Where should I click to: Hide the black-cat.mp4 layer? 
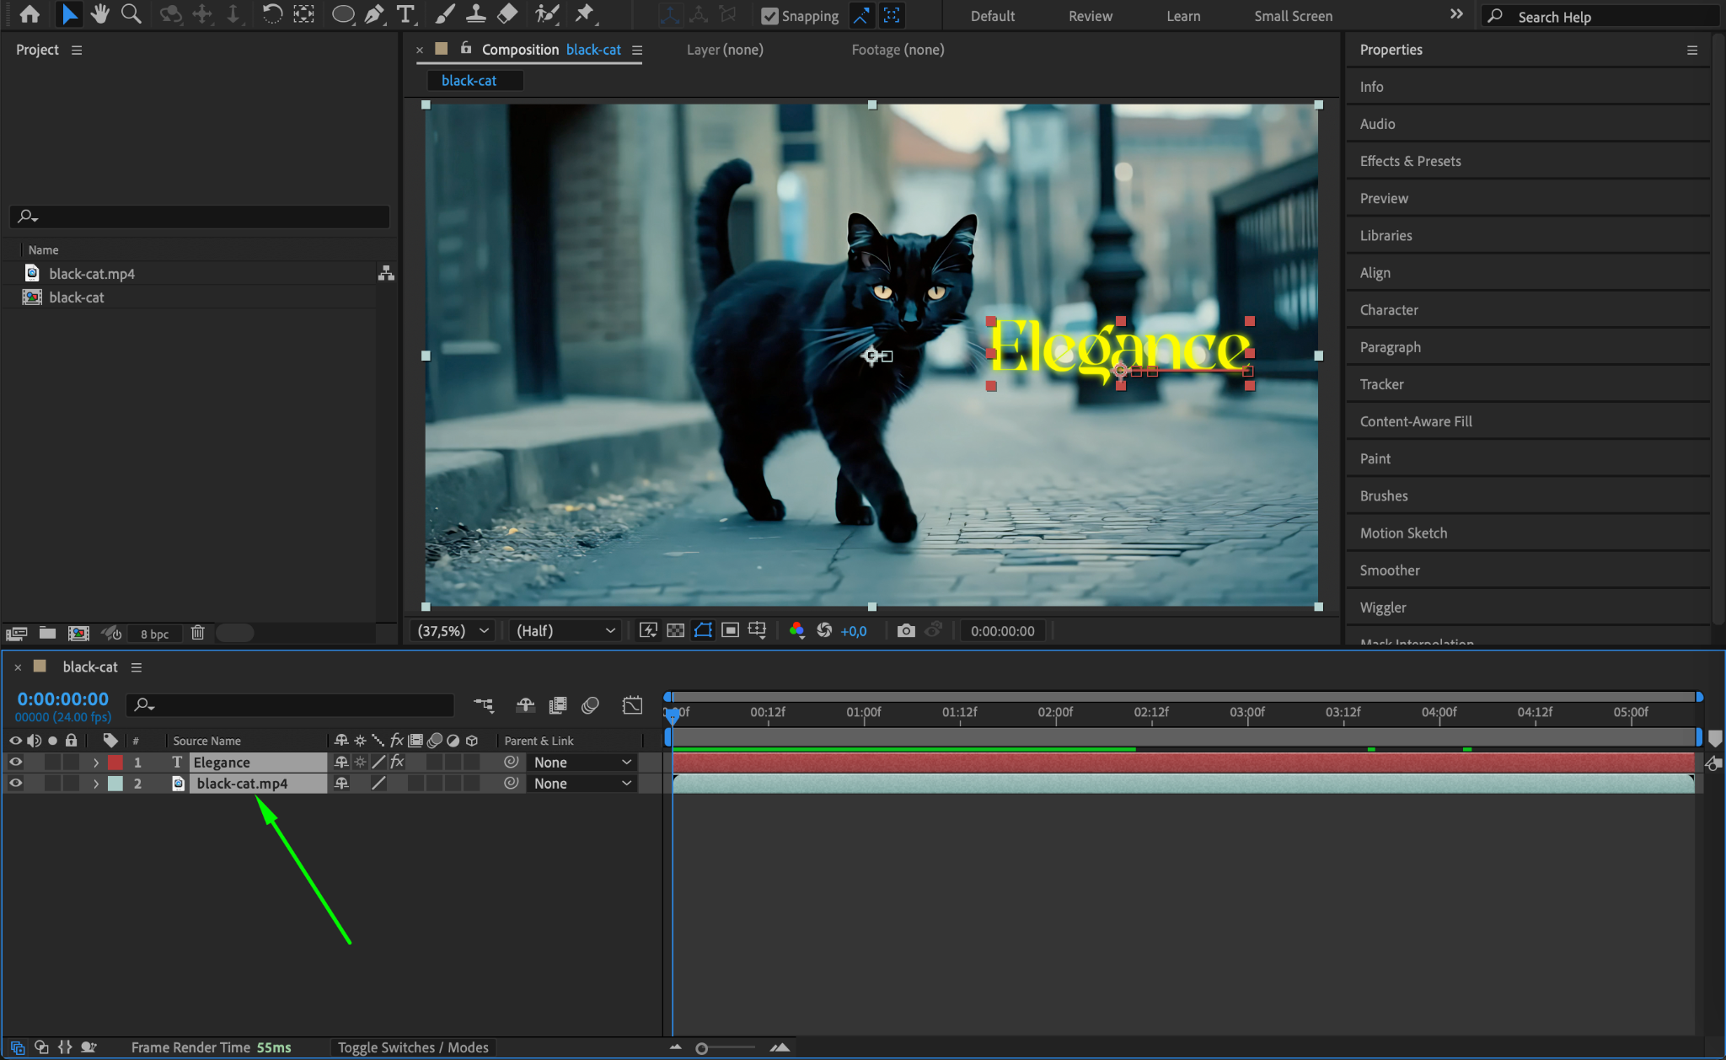(15, 783)
